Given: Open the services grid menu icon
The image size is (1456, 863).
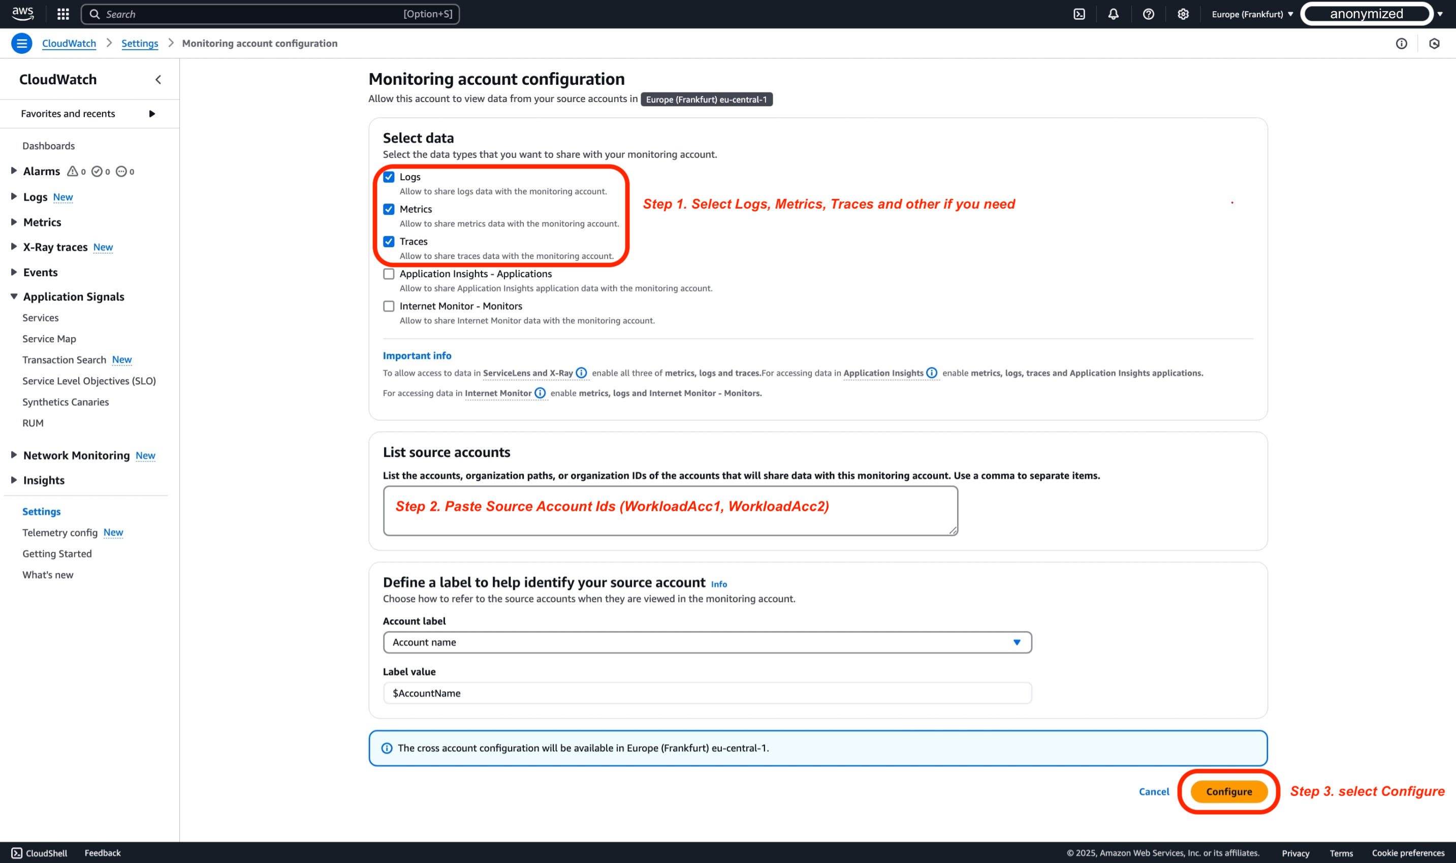Looking at the screenshot, I should [x=63, y=14].
